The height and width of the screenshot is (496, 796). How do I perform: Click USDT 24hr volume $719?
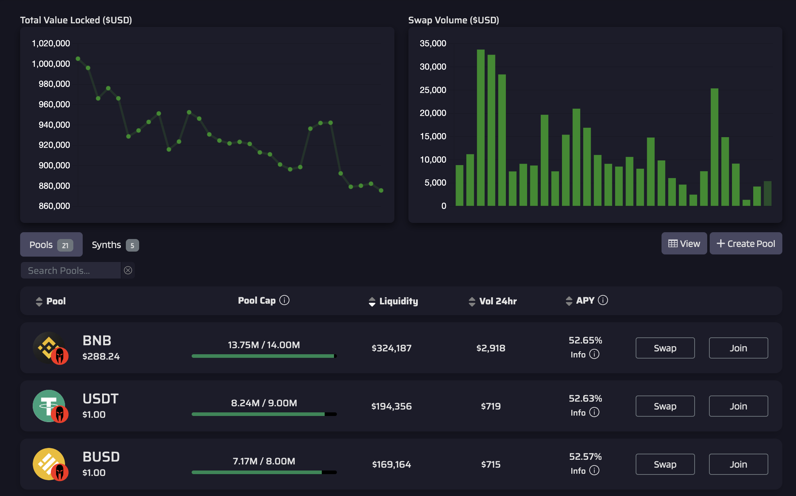[491, 406]
